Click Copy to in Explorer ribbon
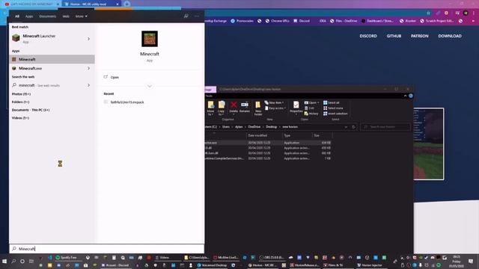This screenshot has width=479, height=269. pos(222,108)
